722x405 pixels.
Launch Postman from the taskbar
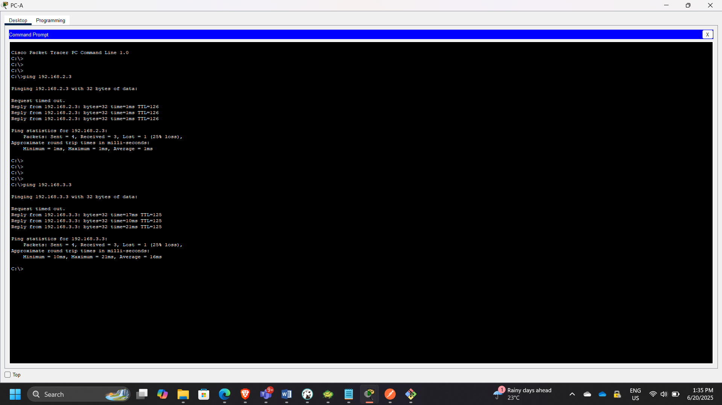[390, 394]
